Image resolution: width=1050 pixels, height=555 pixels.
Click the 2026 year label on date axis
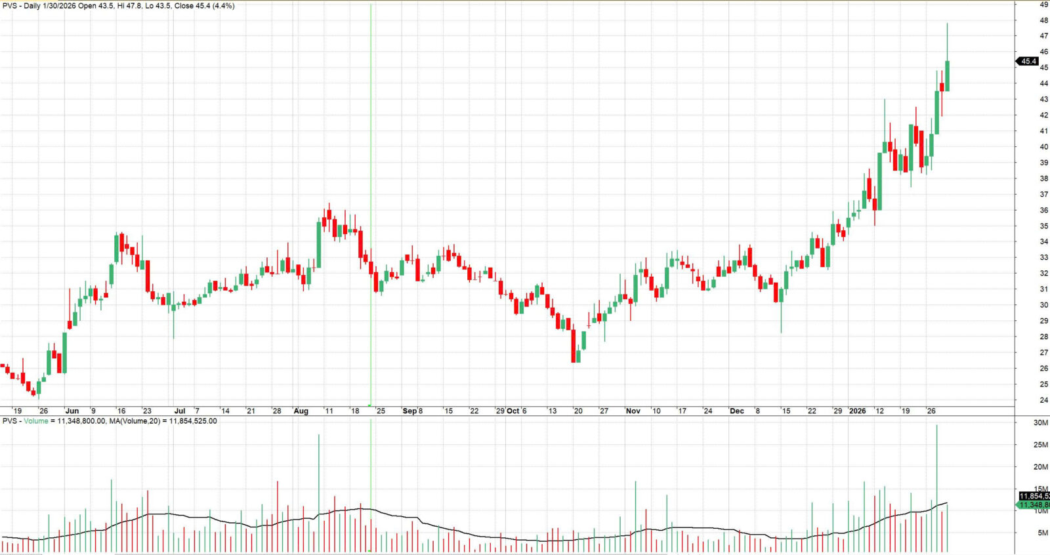pos(857,411)
